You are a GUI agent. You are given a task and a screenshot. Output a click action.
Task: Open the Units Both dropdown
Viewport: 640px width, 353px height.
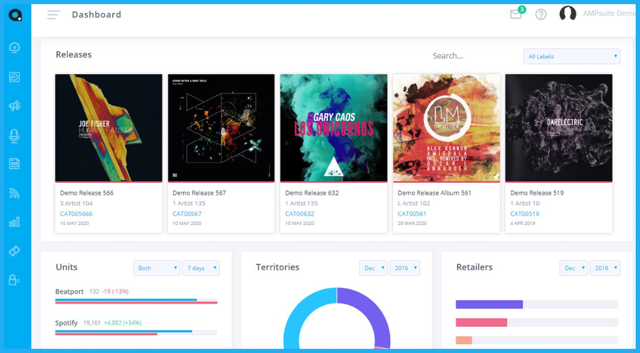pyautogui.click(x=157, y=268)
